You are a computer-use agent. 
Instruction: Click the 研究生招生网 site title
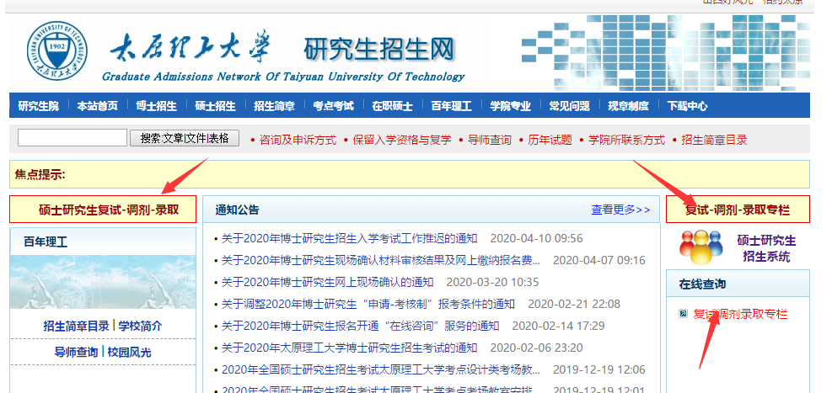(x=379, y=50)
